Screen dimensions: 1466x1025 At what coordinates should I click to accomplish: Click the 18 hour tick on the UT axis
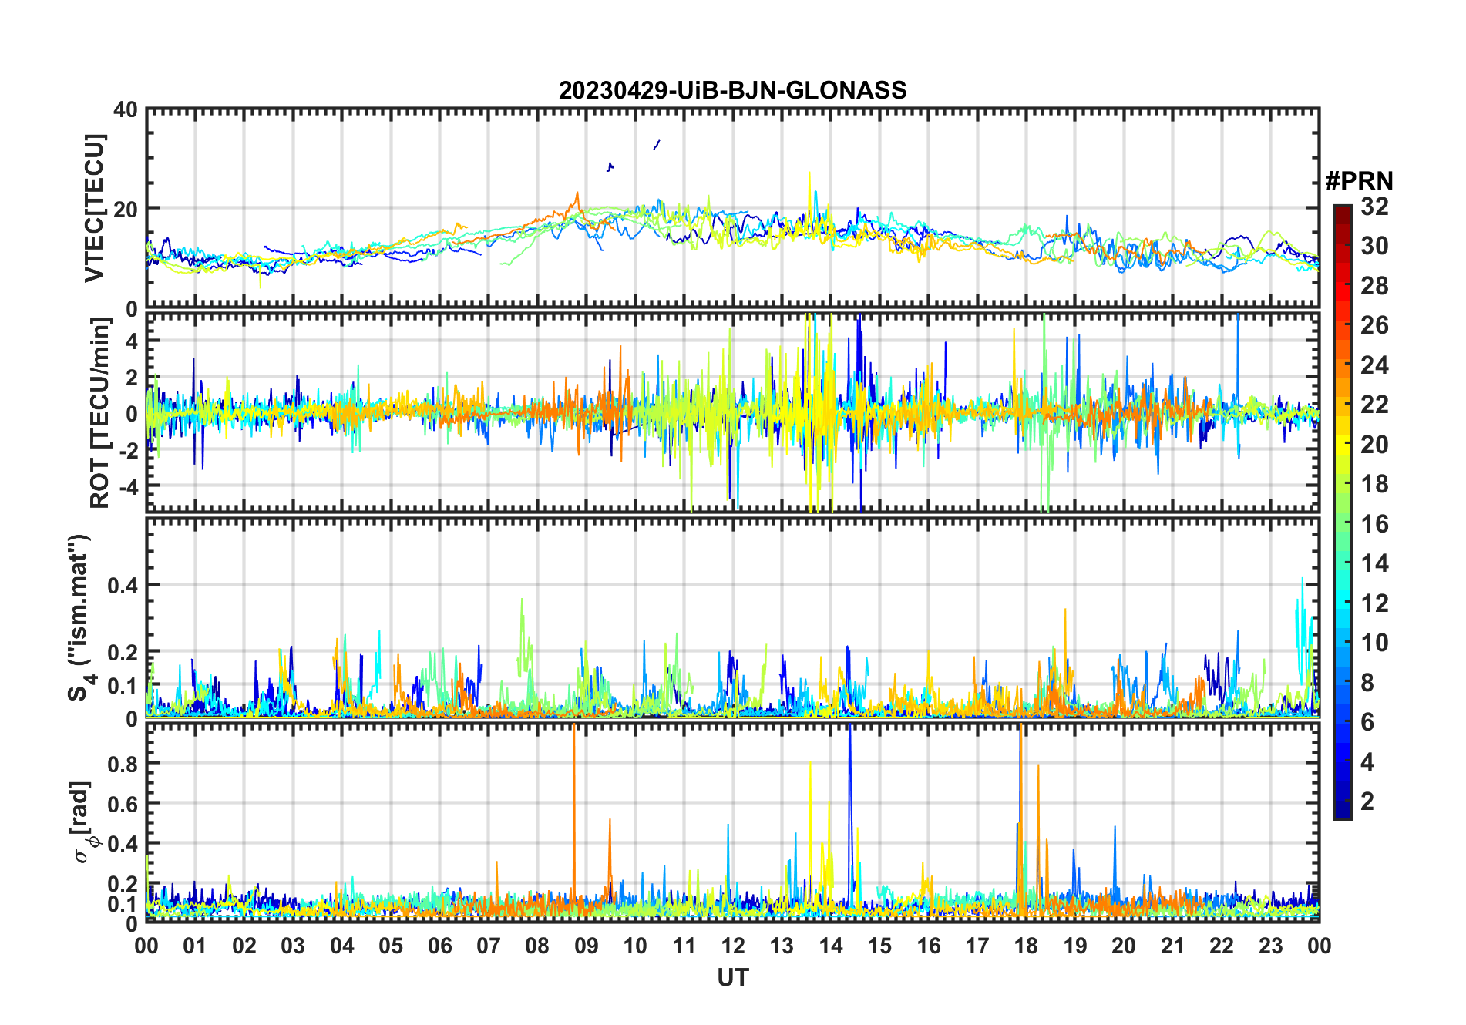click(x=1026, y=946)
